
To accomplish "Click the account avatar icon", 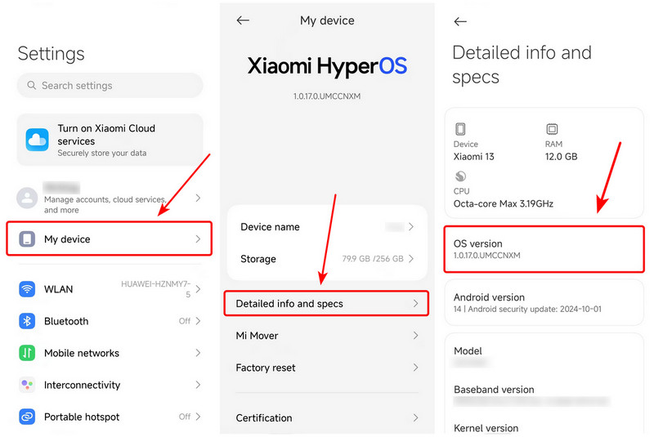I will 27,198.
